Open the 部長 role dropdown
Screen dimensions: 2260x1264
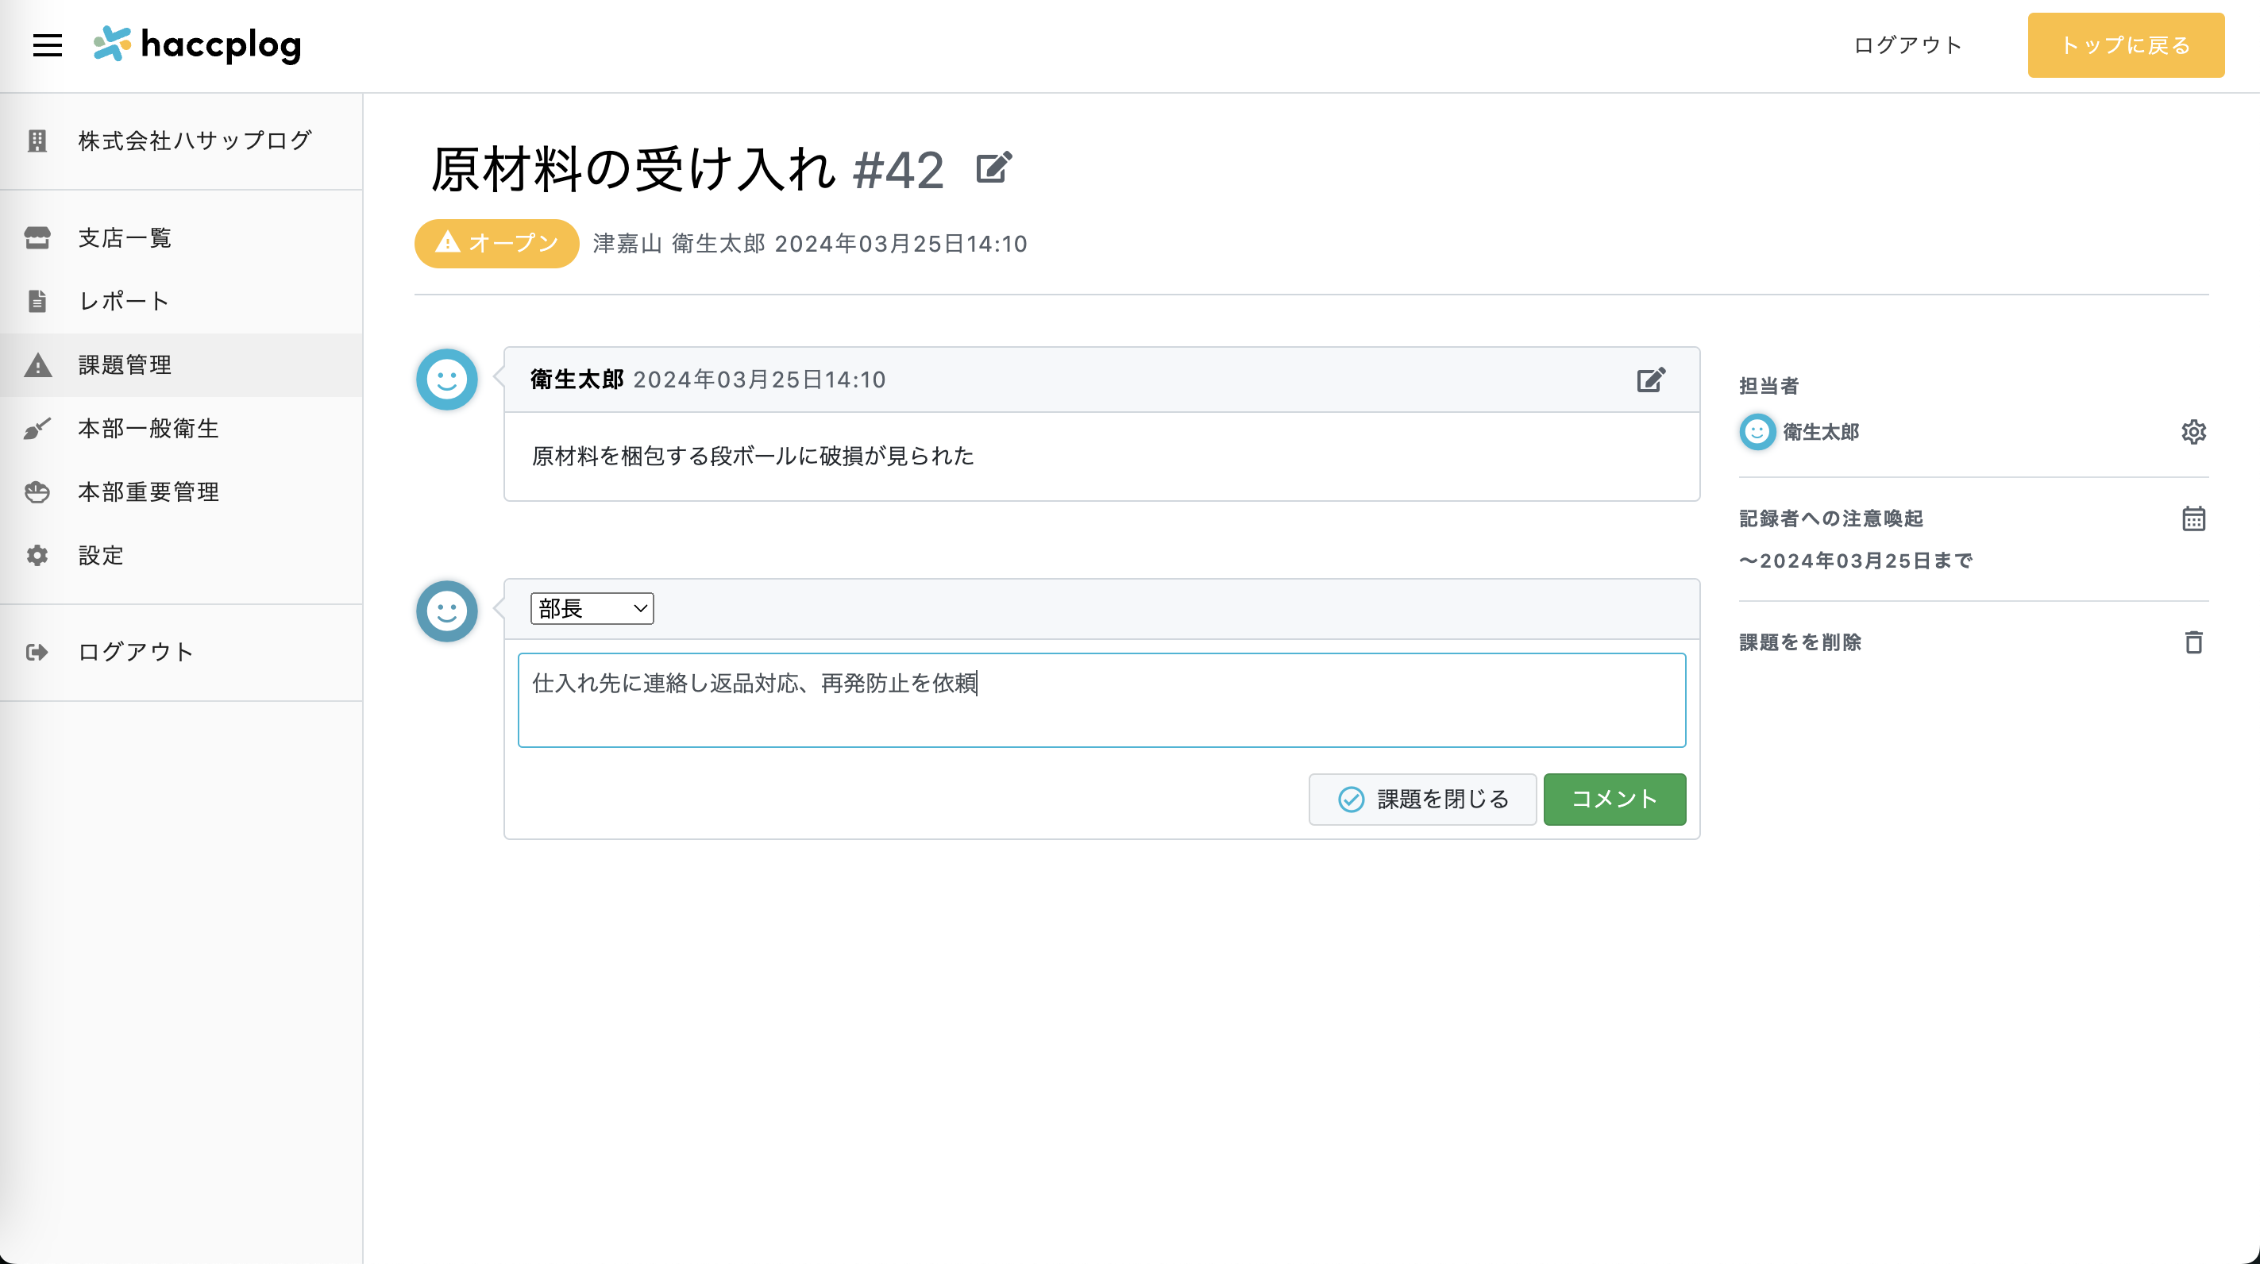(592, 608)
